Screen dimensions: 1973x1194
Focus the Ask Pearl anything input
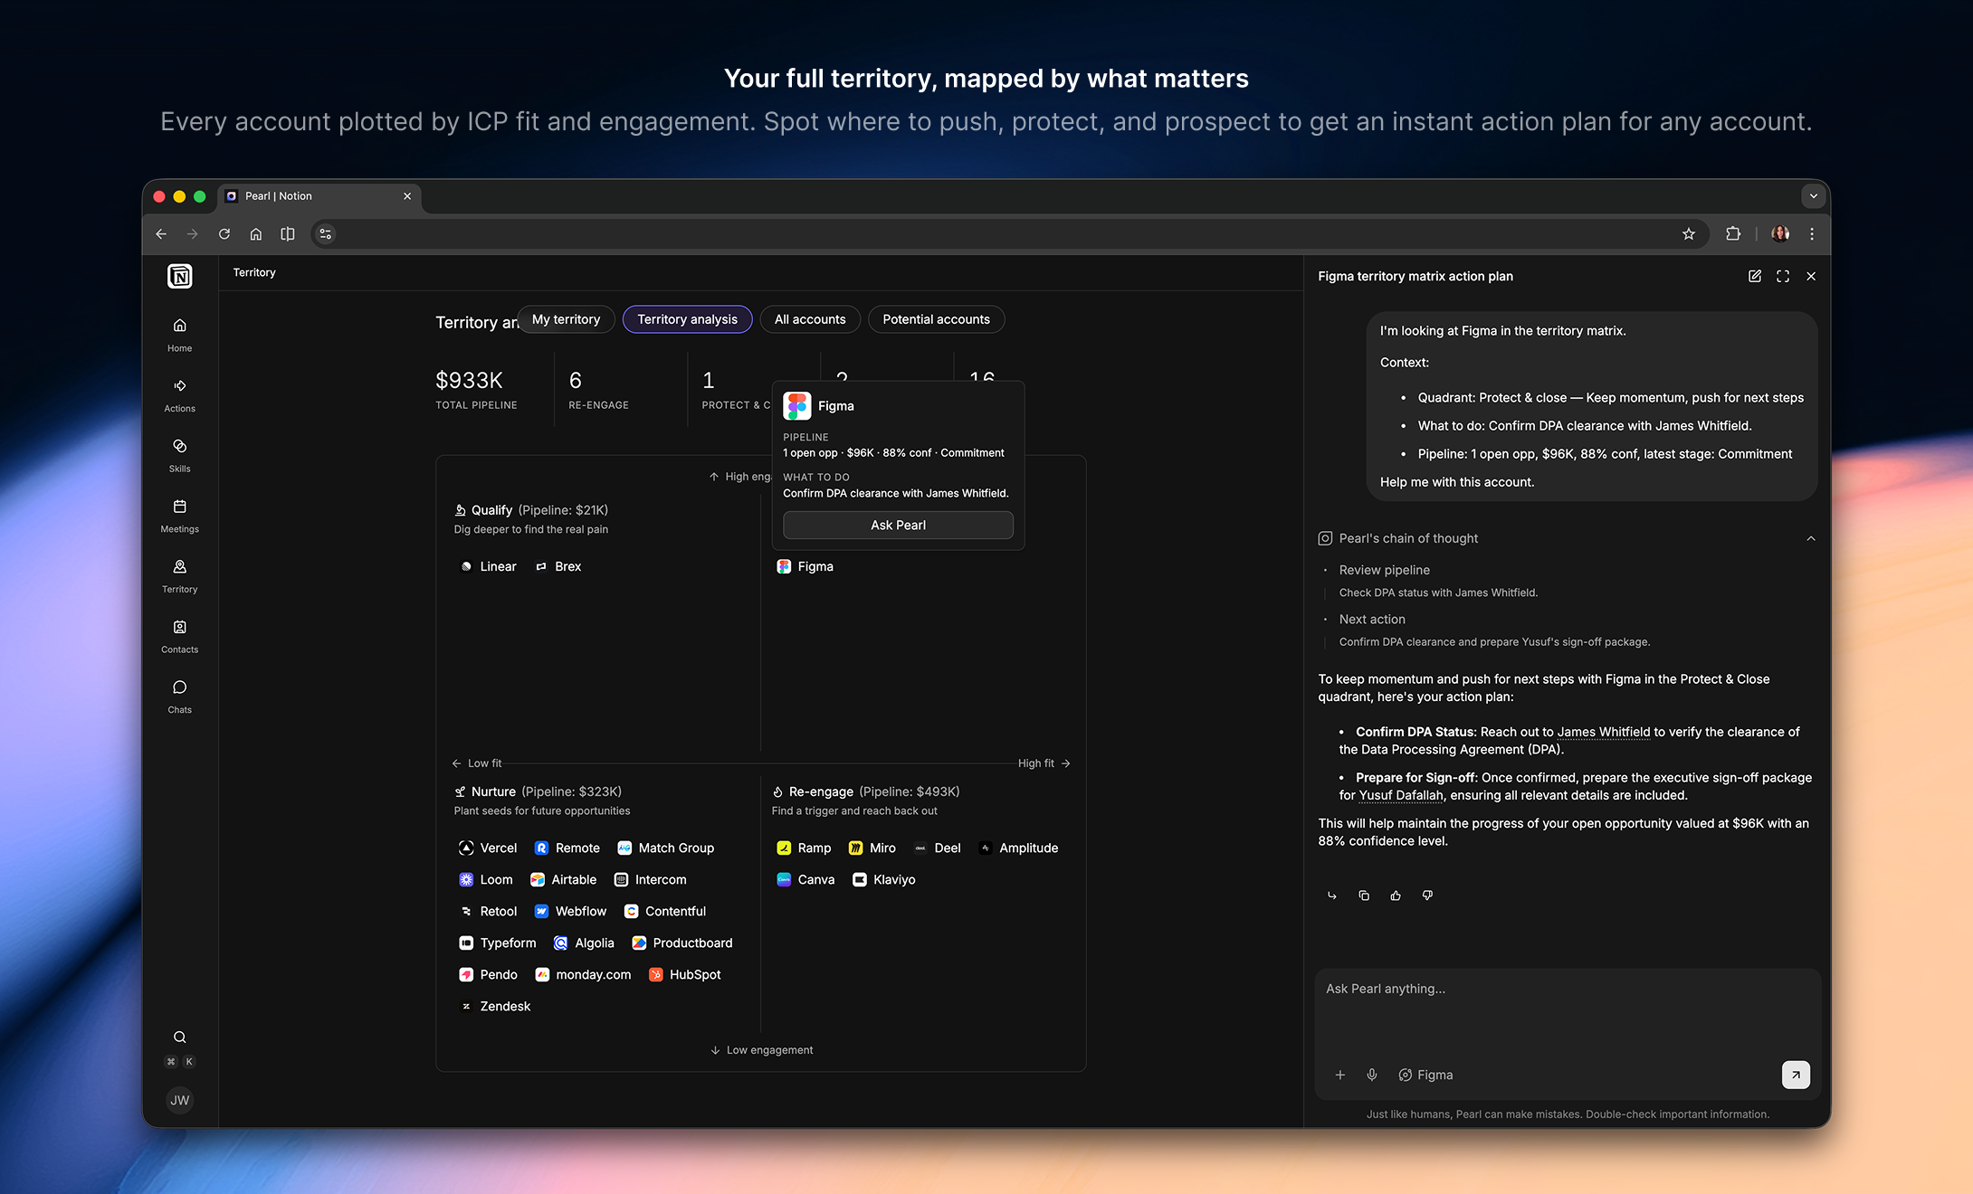point(1567,989)
